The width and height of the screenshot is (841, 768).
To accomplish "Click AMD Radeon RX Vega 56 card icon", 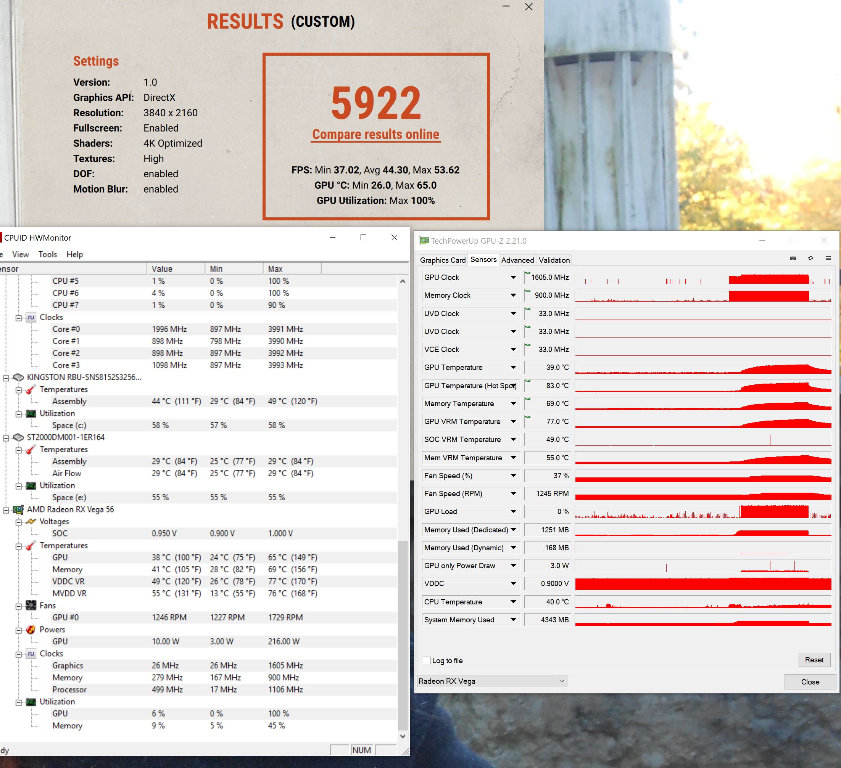I will click(18, 509).
